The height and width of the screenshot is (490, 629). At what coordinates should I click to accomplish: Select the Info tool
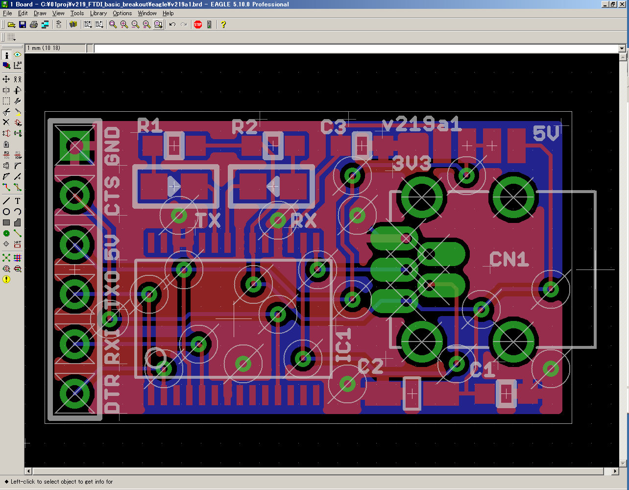click(x=6, y=55)
